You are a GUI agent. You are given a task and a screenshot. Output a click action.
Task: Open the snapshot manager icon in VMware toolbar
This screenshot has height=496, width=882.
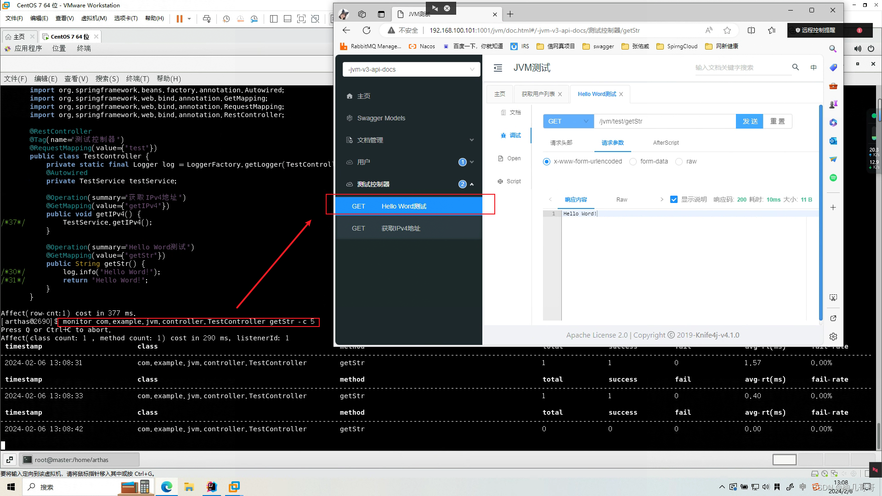pyautogui.click(x=254, y=18)
